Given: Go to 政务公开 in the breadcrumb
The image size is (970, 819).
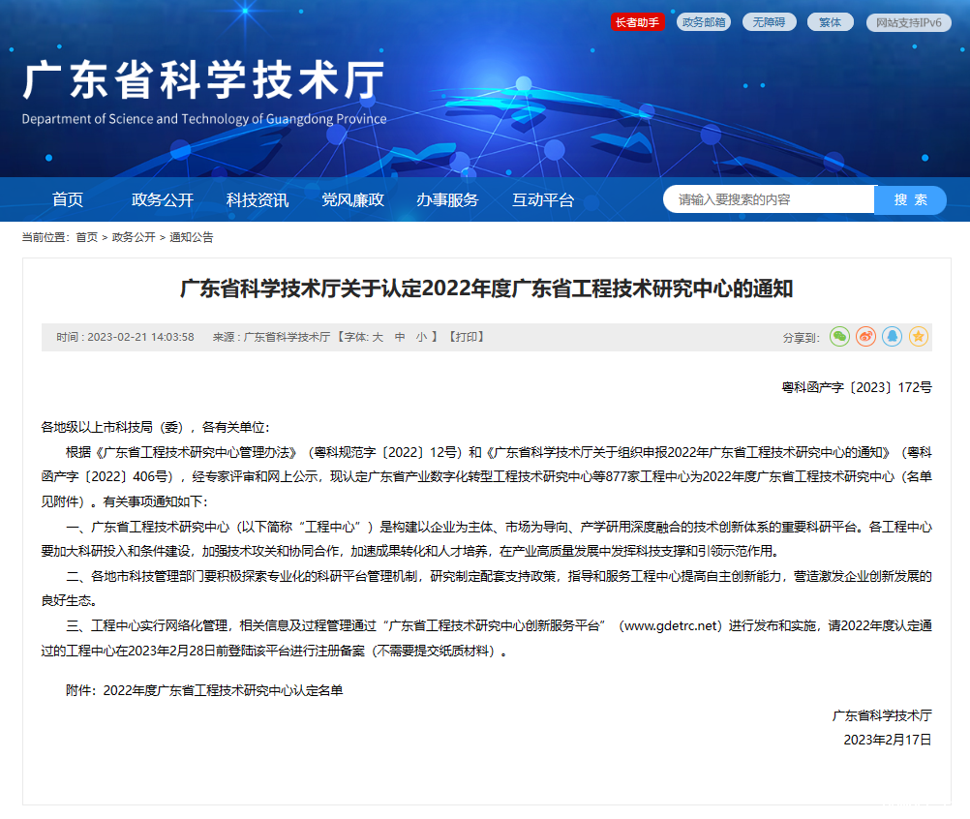Looking at the screenshot, I should click(x=134, y=237).
